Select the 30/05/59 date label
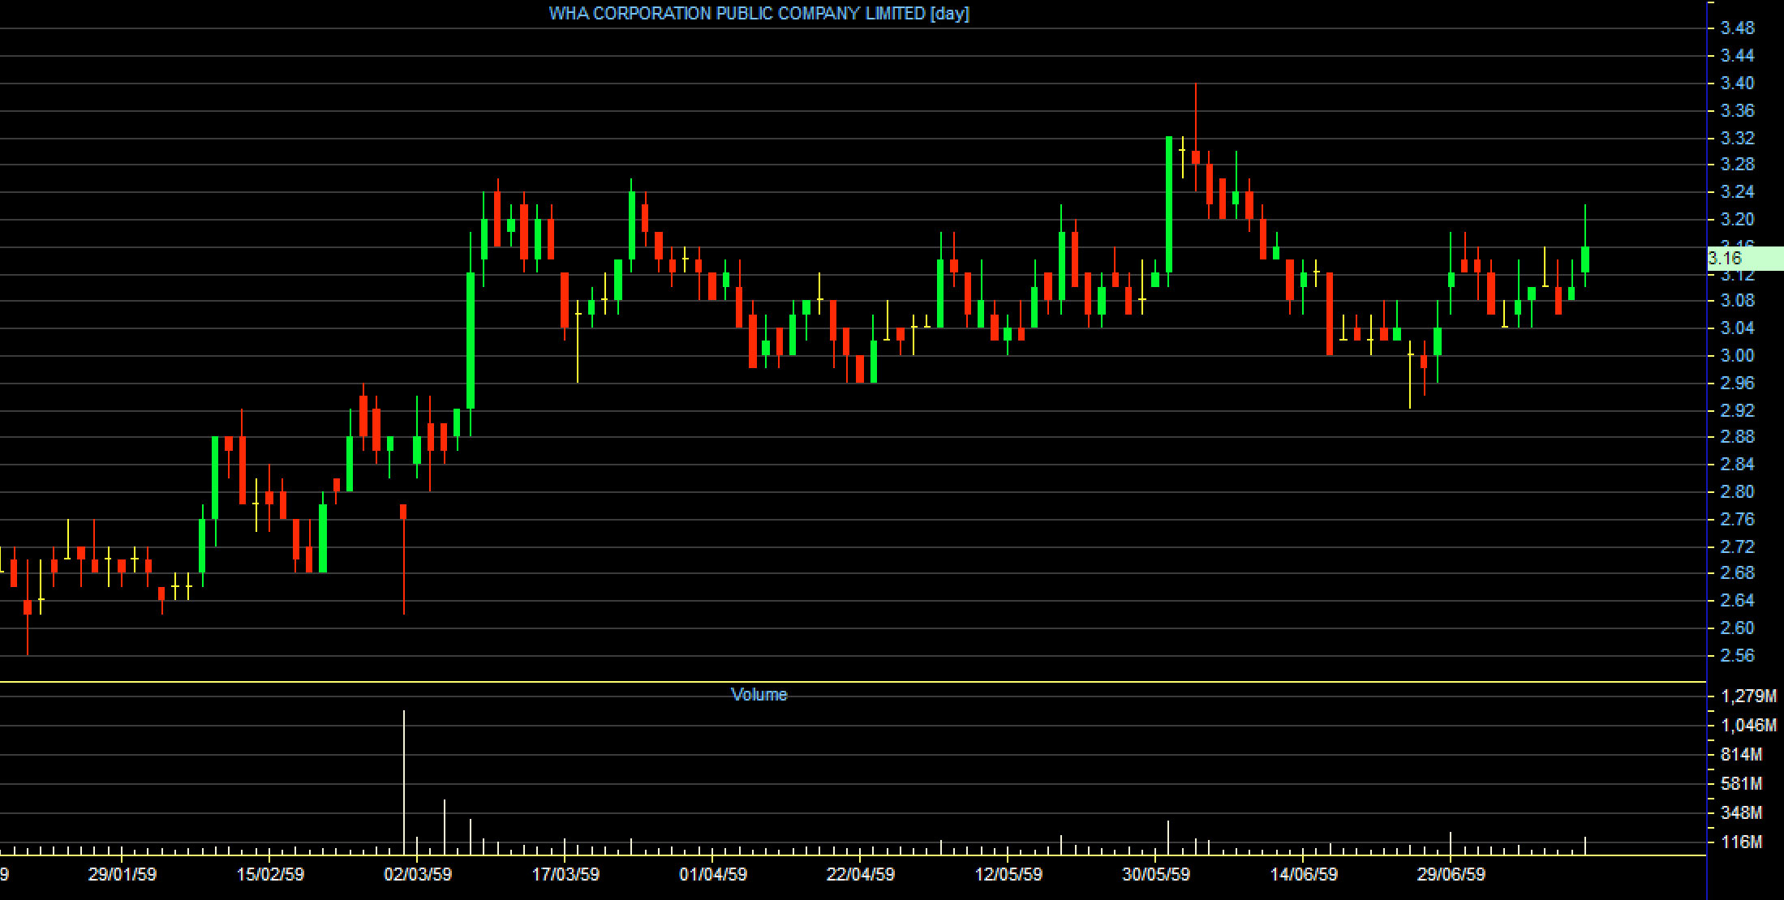Viewport: 1784px width, 900px height. pyautogui.click(x=1155, y=874)
